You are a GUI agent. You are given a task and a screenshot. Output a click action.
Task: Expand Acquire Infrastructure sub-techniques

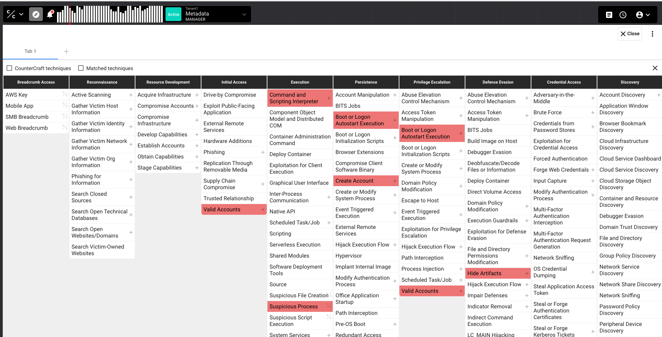tap(197, 95)
